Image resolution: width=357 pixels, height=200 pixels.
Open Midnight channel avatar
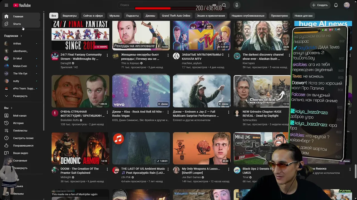(x=55, y=170)
